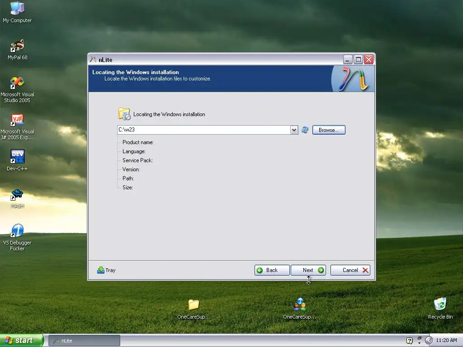Cancel the nLite wizard
Image resolution: width=463 pixels, height=347 pixels.
(350, 270)
